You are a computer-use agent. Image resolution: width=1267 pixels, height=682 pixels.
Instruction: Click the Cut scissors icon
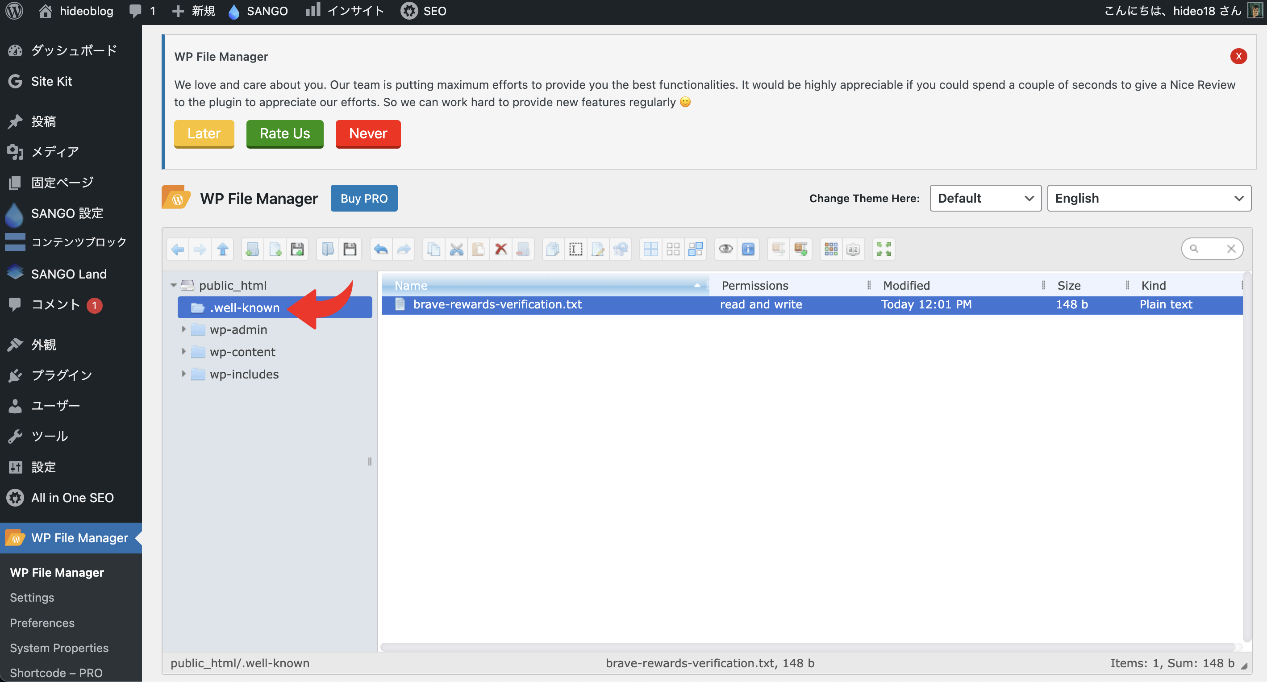(456, 250)
